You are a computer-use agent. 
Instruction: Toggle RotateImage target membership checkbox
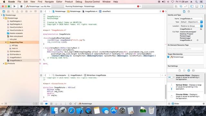pos(168,57)
